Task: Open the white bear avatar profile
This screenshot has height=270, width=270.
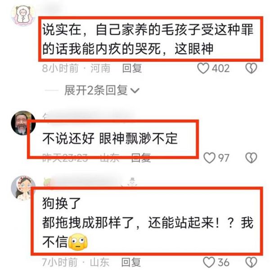Action: (23, 16)
